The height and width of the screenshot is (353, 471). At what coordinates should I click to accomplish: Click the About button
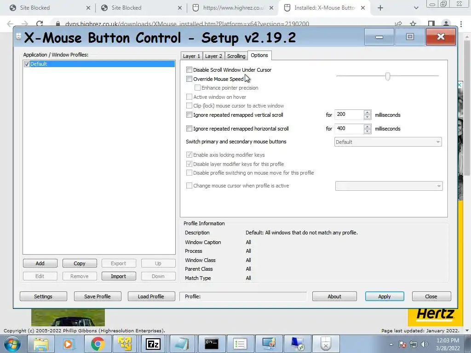click(334, 296)
